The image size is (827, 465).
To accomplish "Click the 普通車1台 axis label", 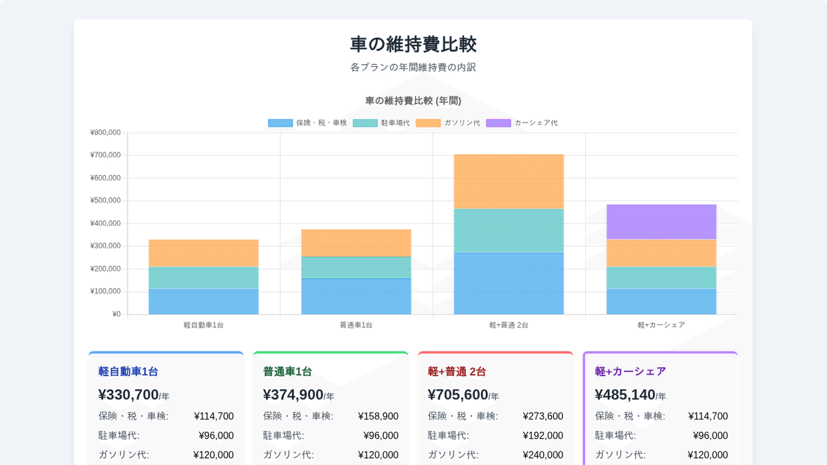I will (356, 324).
